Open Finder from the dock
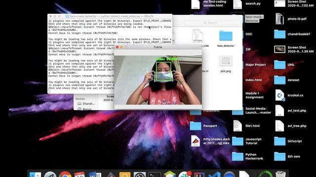This screenshot has width=316, height=177. tap(35, 175)
